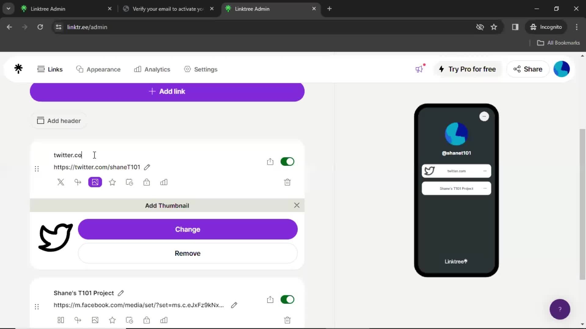This screenshot has height=329, width=586.
Task: Open a new browser tab
Action: 329,9
